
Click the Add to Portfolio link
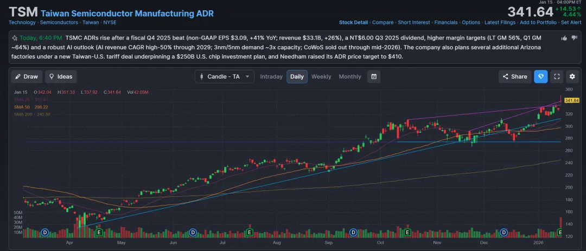tap(538, 22)
